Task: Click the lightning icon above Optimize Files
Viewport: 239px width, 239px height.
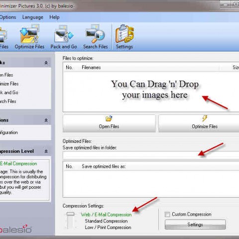Action: tap(205, 119)
